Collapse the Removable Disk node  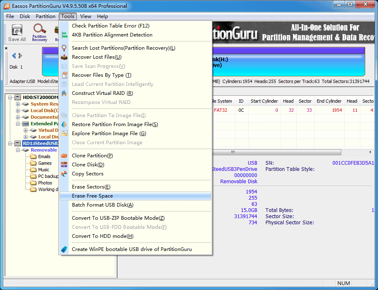click(18, 150)
